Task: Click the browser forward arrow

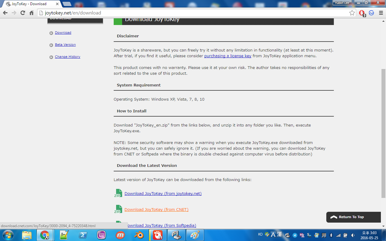Action: [x=14, y=13]
